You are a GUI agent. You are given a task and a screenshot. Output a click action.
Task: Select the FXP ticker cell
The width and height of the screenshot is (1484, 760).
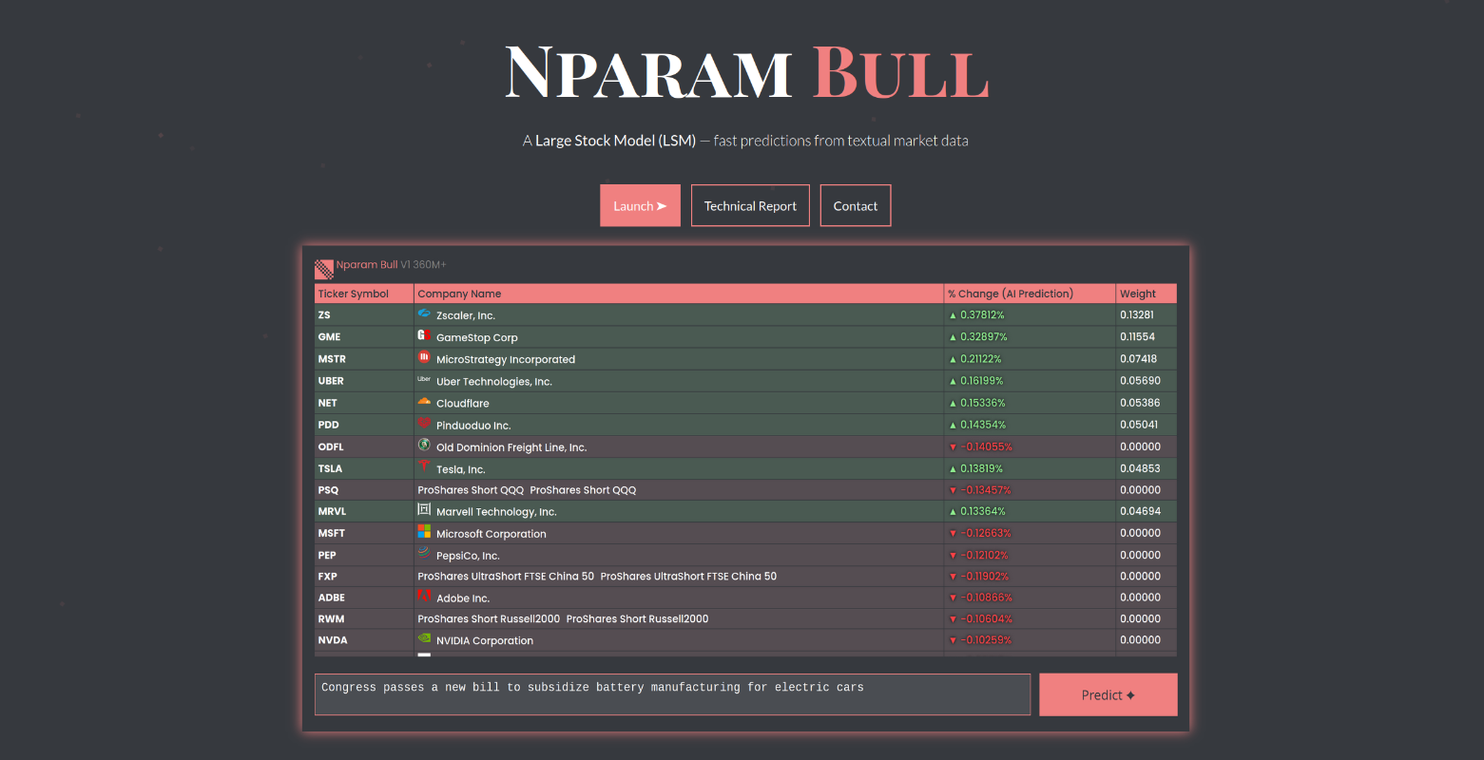click(364, 577)
